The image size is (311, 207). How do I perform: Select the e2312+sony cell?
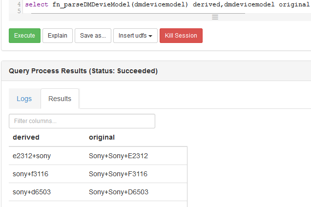point(32,156)
